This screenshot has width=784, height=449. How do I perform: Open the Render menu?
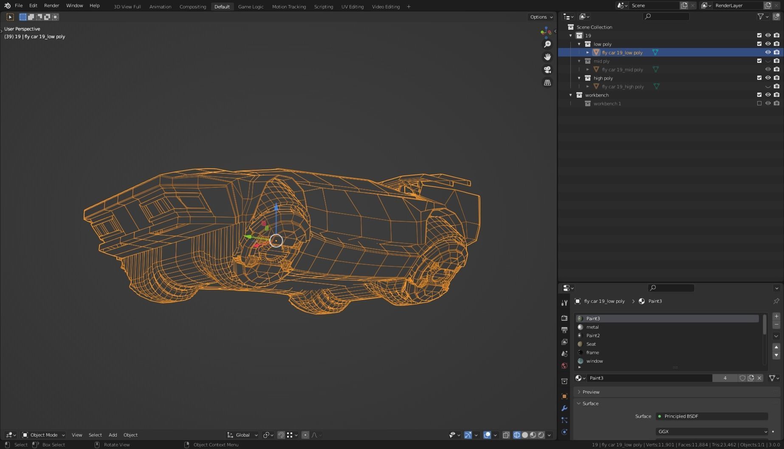point(51,6)
